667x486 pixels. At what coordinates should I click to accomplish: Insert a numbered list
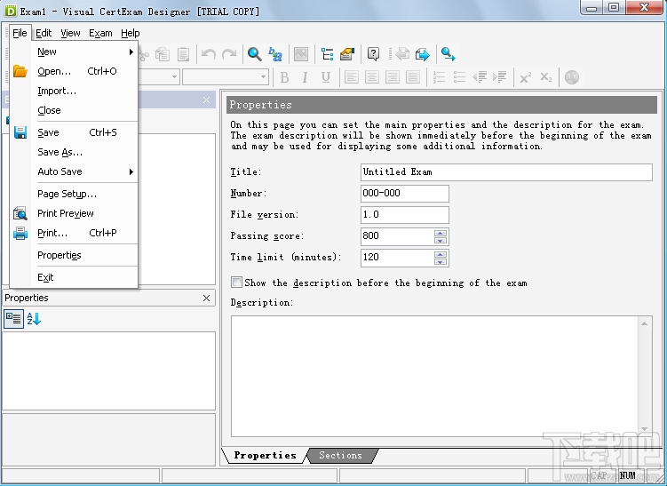coord(439,77)
